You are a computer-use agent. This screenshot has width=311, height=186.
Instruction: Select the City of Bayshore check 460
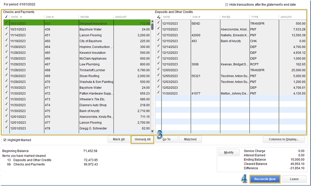point(77,41)
